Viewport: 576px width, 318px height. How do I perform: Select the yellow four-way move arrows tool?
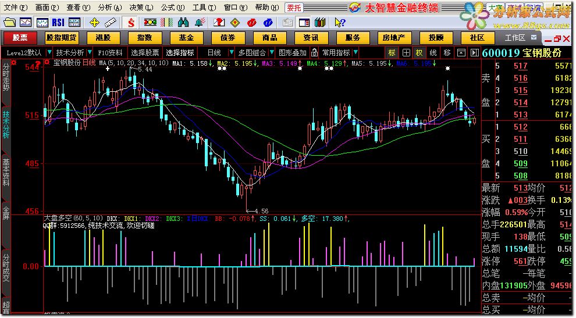94,23
